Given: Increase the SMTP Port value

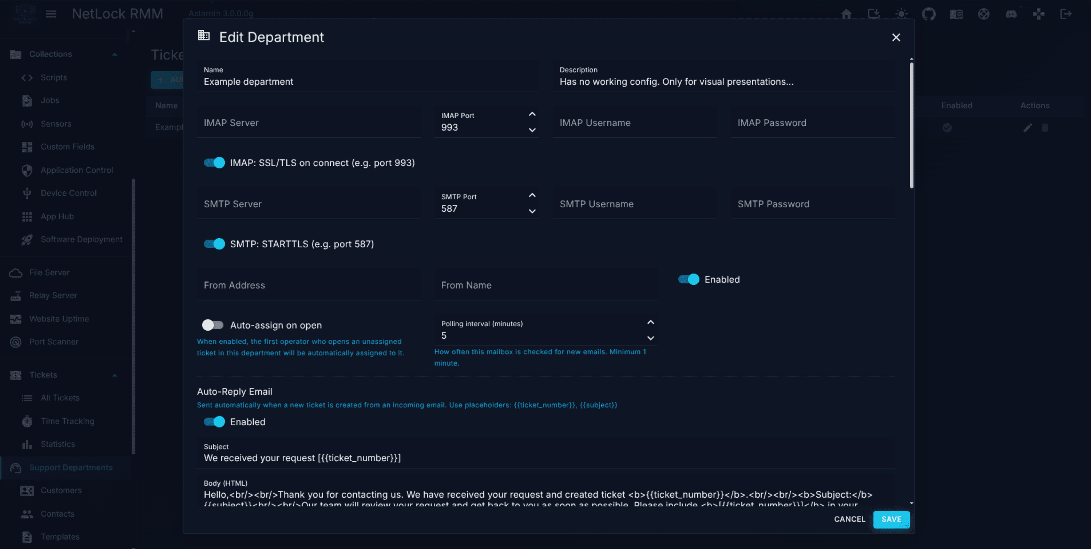Looking at the screenshot, I should (x=532, y=196).
